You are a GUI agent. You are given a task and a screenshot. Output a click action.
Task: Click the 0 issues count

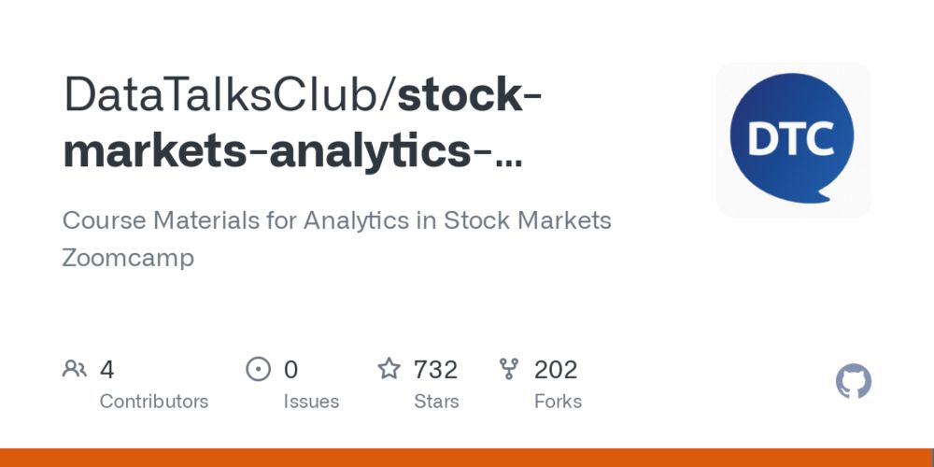pyautogui.click(x=290, y=370)
